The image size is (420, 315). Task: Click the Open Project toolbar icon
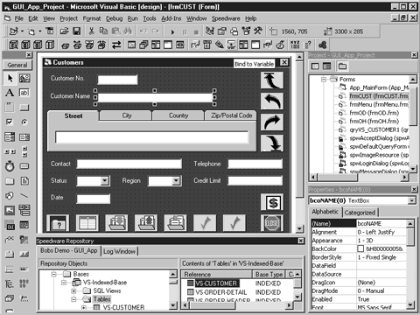[64, 31]
